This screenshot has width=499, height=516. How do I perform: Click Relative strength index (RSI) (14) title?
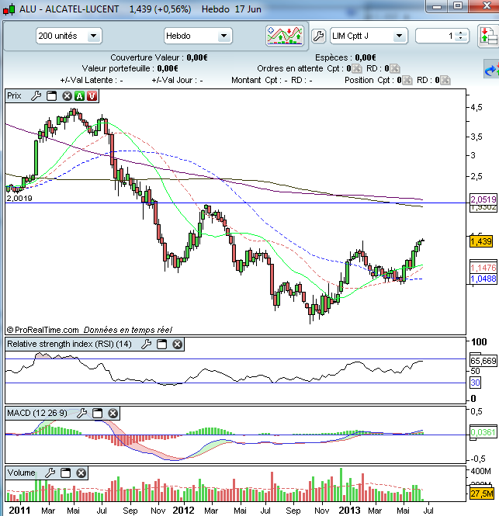tap(69, 344)
